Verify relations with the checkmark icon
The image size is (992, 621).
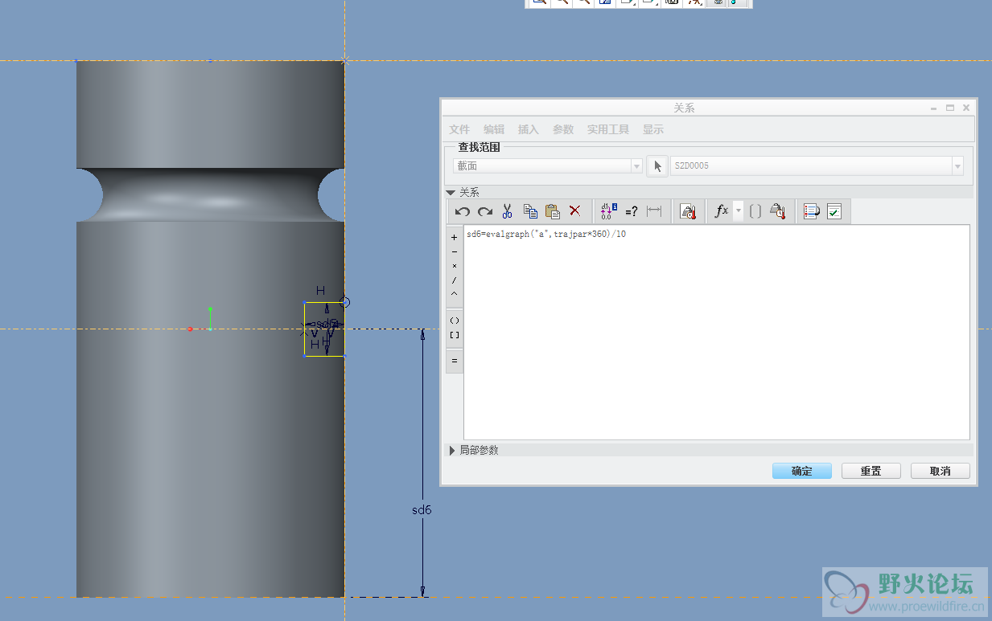(x=834, y=211)
